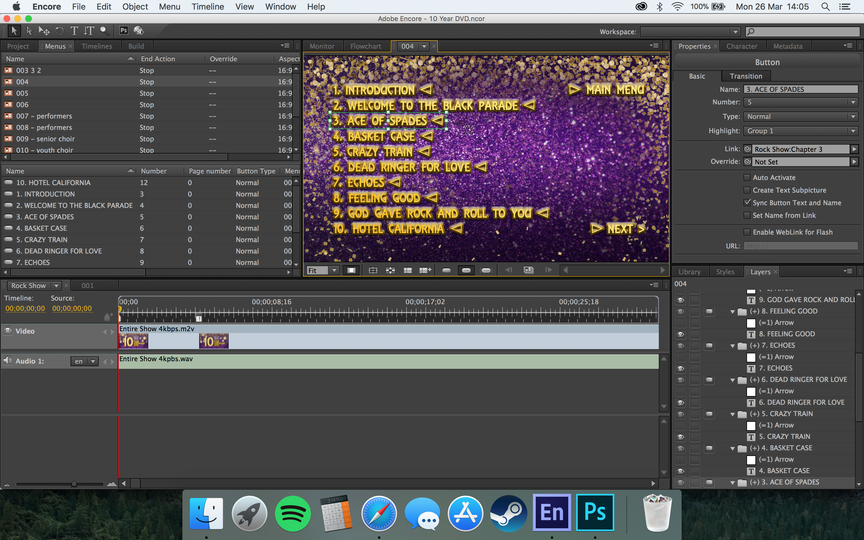The width and height of the screenshot is (864, 540).
Task: Uncheck Sync Button Text and Name
Action: click(x=746, y=202)
